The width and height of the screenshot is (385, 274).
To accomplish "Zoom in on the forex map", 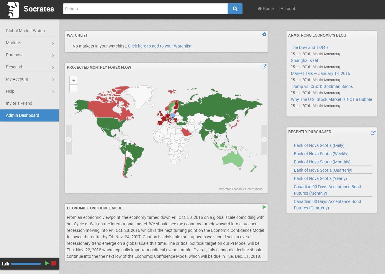I will point(74,81).
